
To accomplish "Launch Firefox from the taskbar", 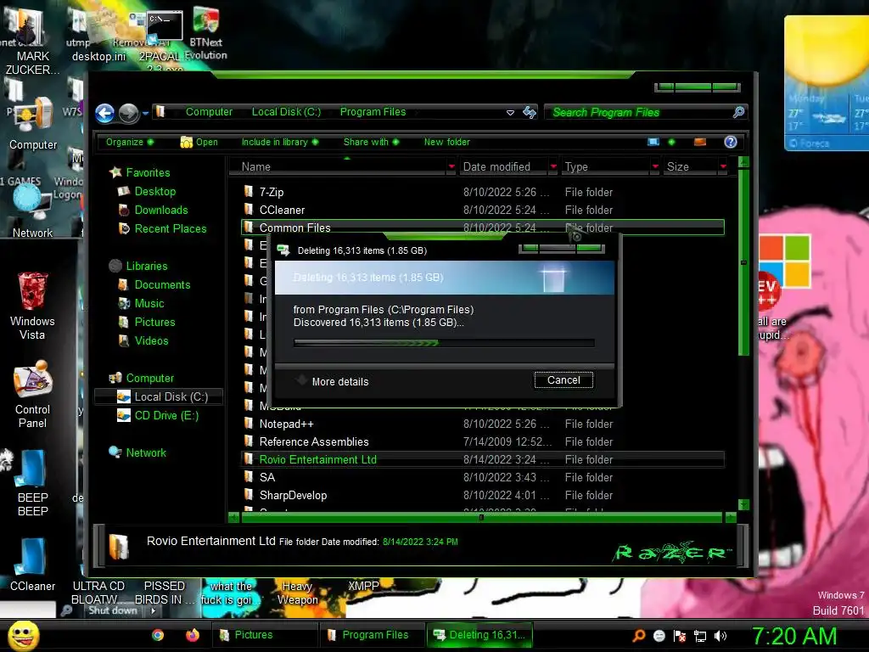I will click(193, 635).
